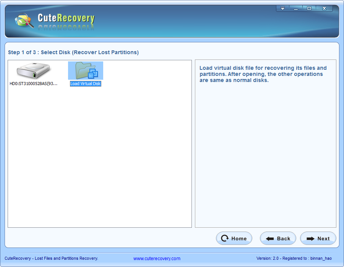Maximize the CuteRecovery window
Viewport: 344px width, 267px height.
[x=309, y=8]
